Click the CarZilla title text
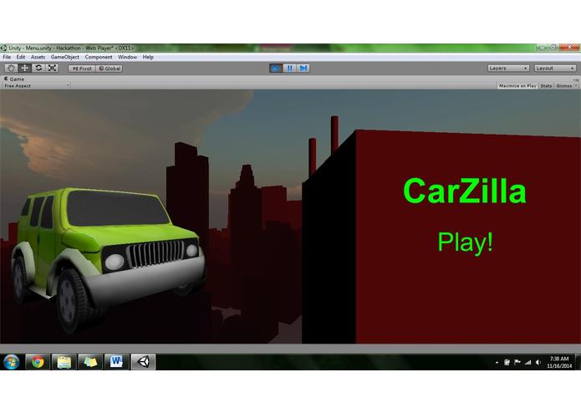 point(465,191)
